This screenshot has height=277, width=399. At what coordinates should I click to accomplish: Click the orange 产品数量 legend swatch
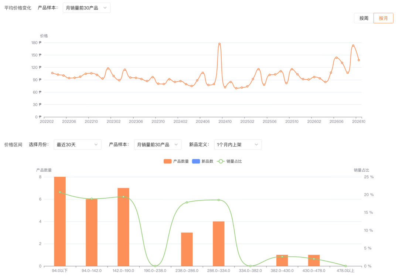[167, 161]
